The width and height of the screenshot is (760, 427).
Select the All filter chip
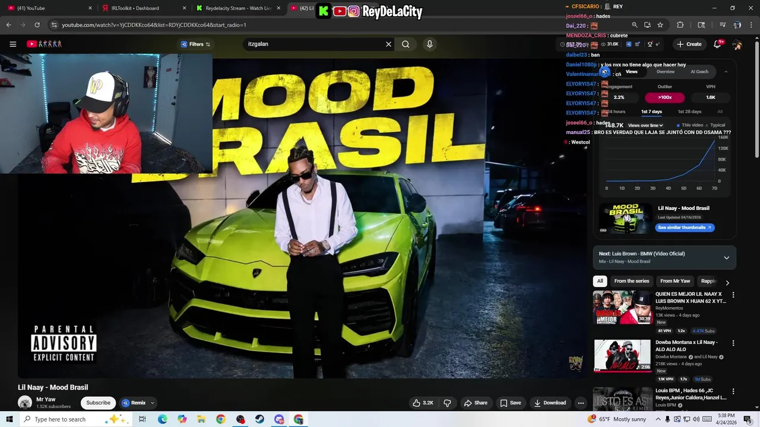pos(600,281)
